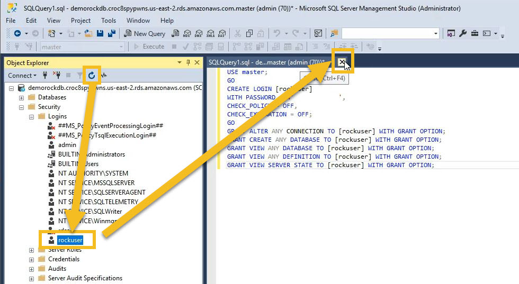Screen dimensions: 519x284
Task: Toggle Object Explorer auto-hide pin
Action: [x=188, y=62]
